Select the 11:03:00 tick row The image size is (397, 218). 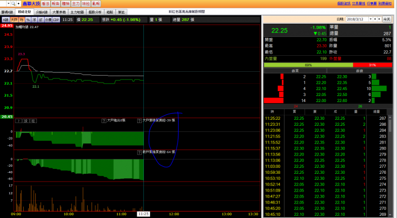[326, 166]
